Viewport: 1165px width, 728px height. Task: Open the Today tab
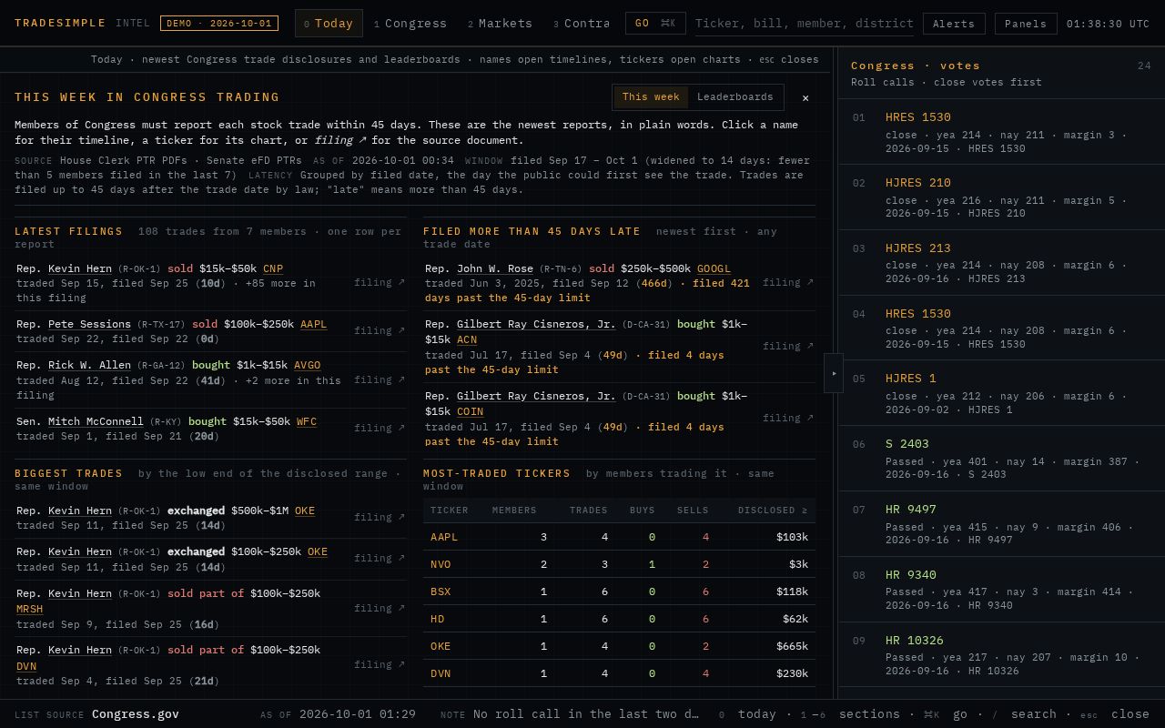(x=329, y=24)
